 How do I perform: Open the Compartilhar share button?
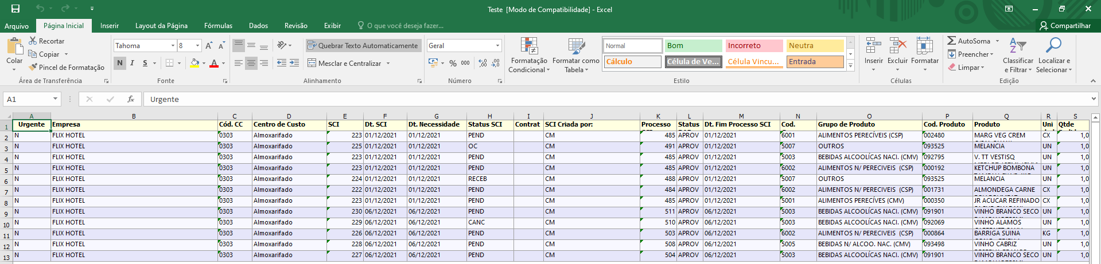1065,26
